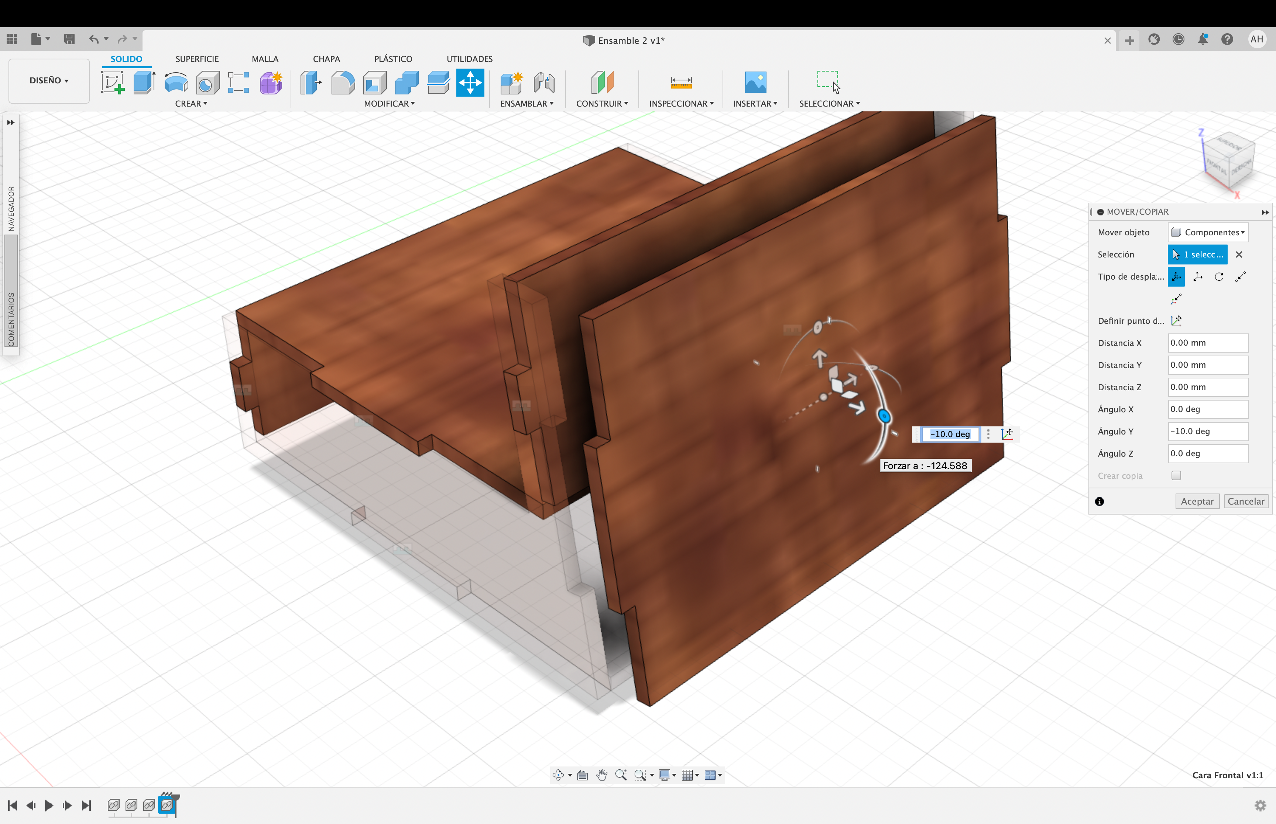Screen dimensions: 1276x824
Task: Click the Set Pivot icon
Action: pos(1176,321)
